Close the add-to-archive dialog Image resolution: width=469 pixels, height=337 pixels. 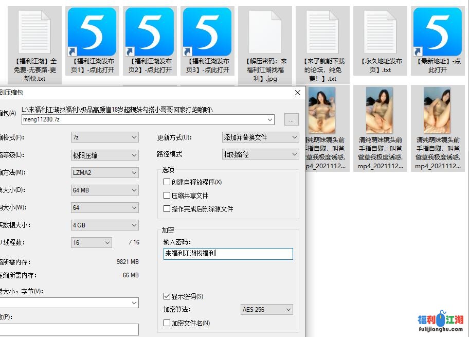297,93
